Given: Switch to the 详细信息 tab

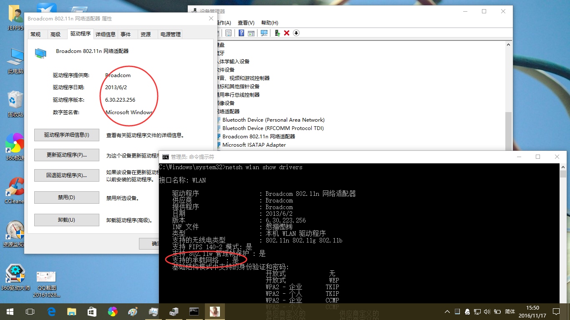Looking at the screenshot, I should (x=106, y=34).
